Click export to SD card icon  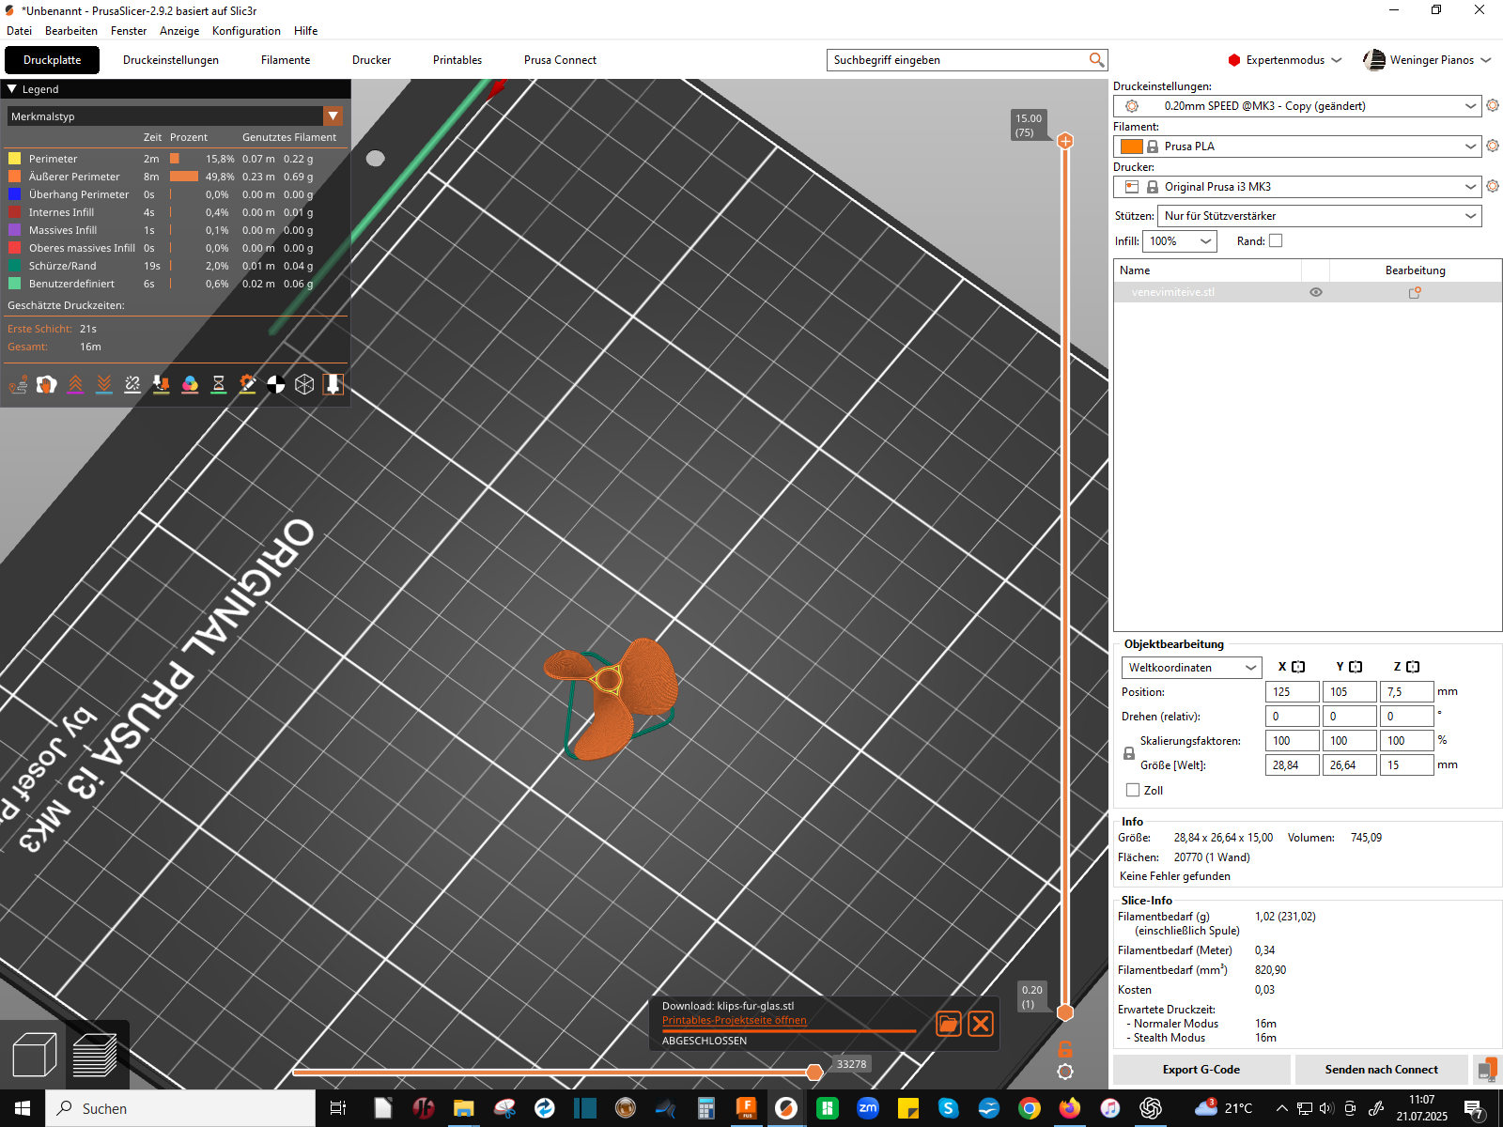(1486, 1070)
